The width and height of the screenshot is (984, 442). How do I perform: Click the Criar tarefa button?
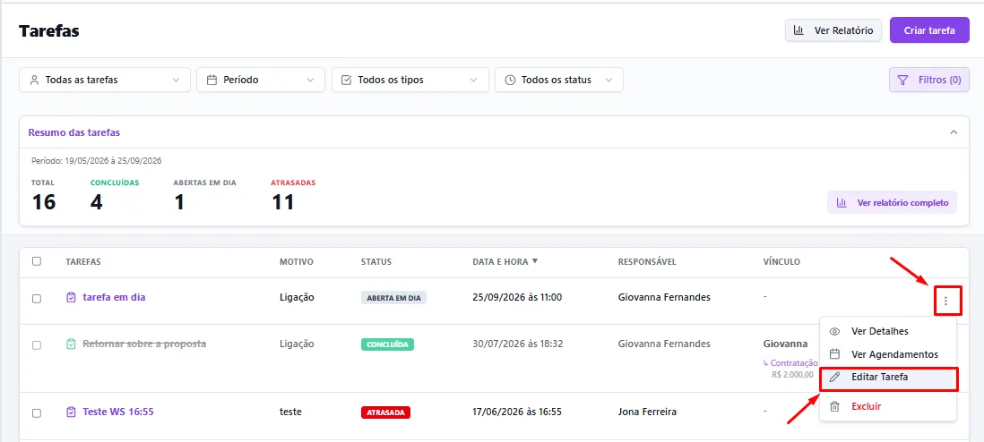[929, 30]
